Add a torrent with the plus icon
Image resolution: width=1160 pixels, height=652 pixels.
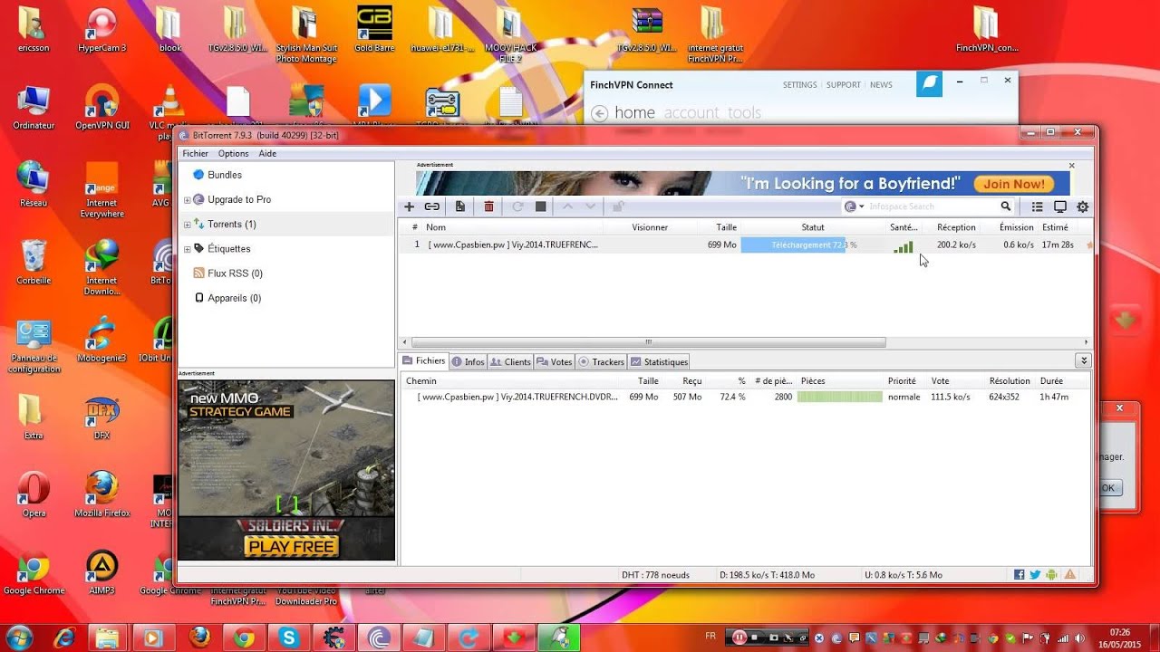pos(410,206)
